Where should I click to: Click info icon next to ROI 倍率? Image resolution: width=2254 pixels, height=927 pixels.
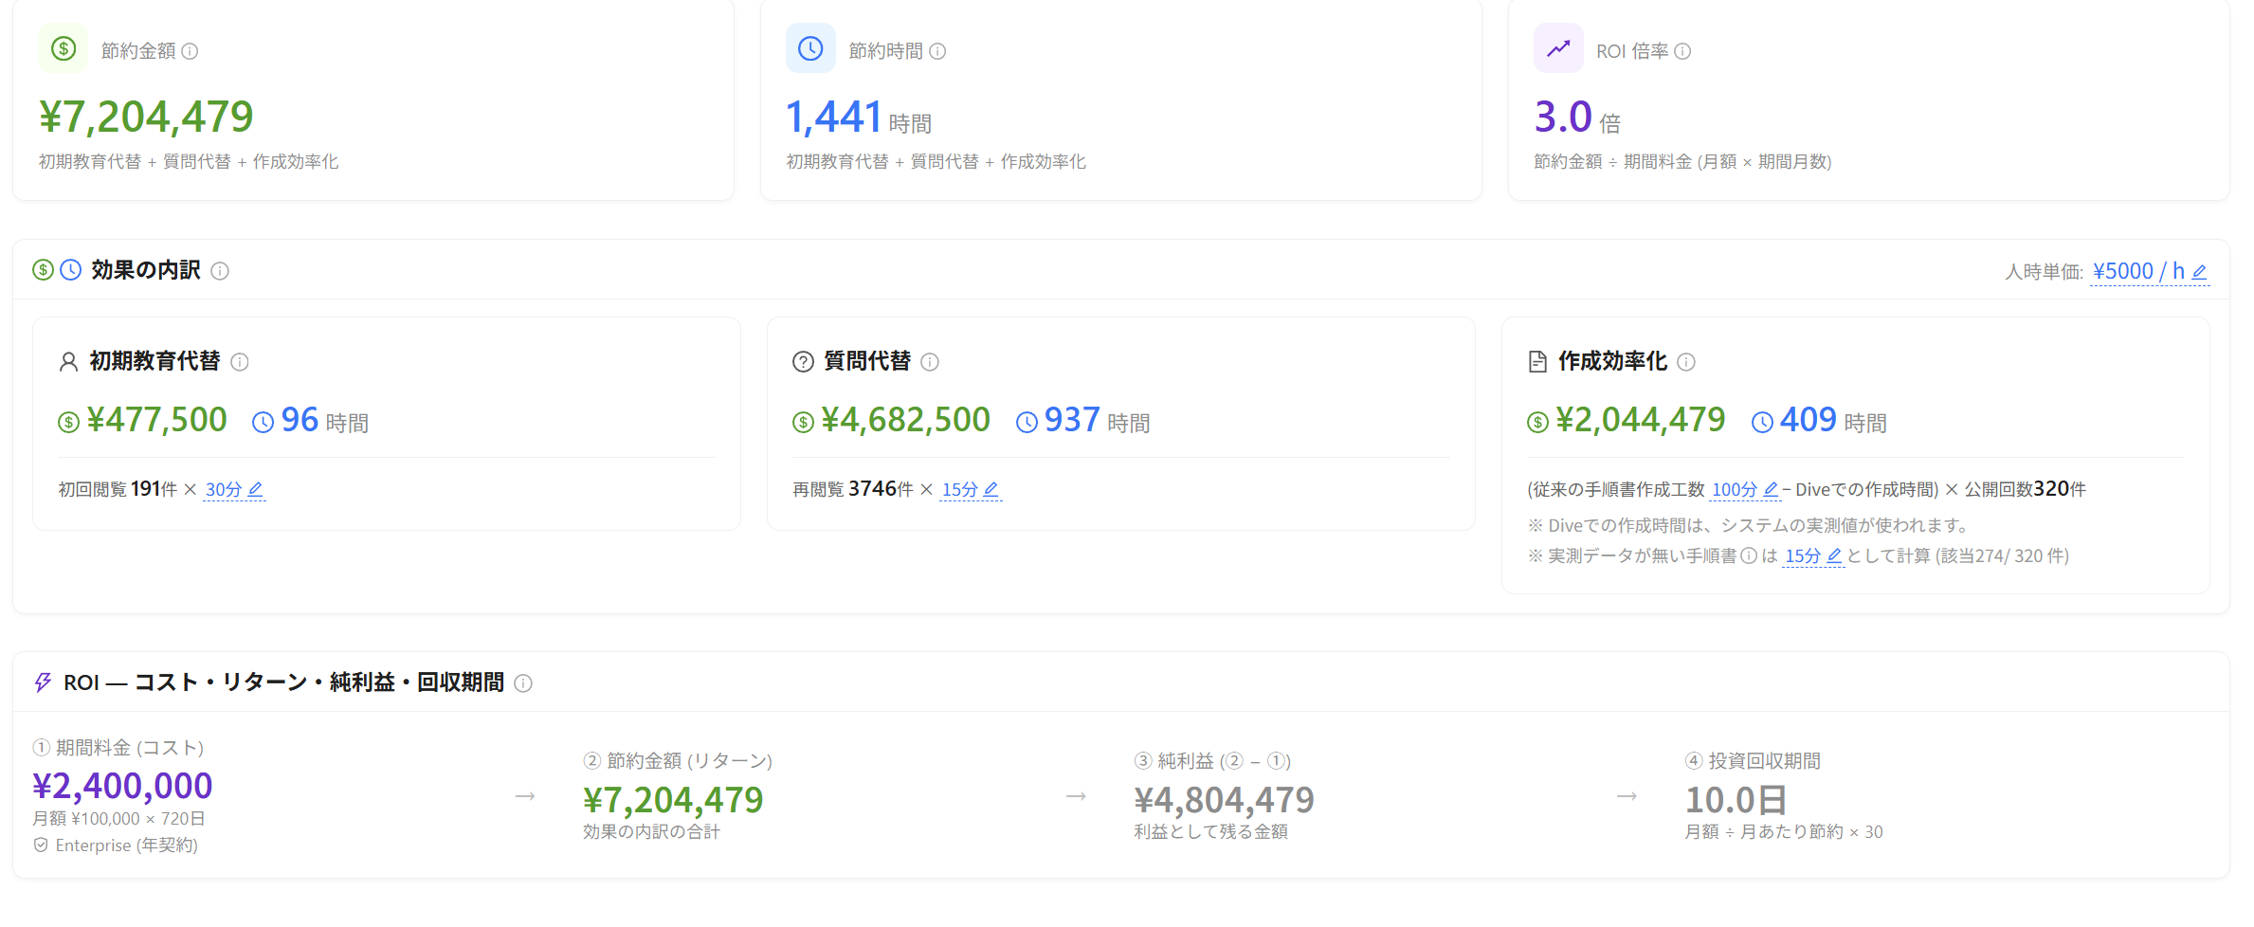tap(1682, 51)
